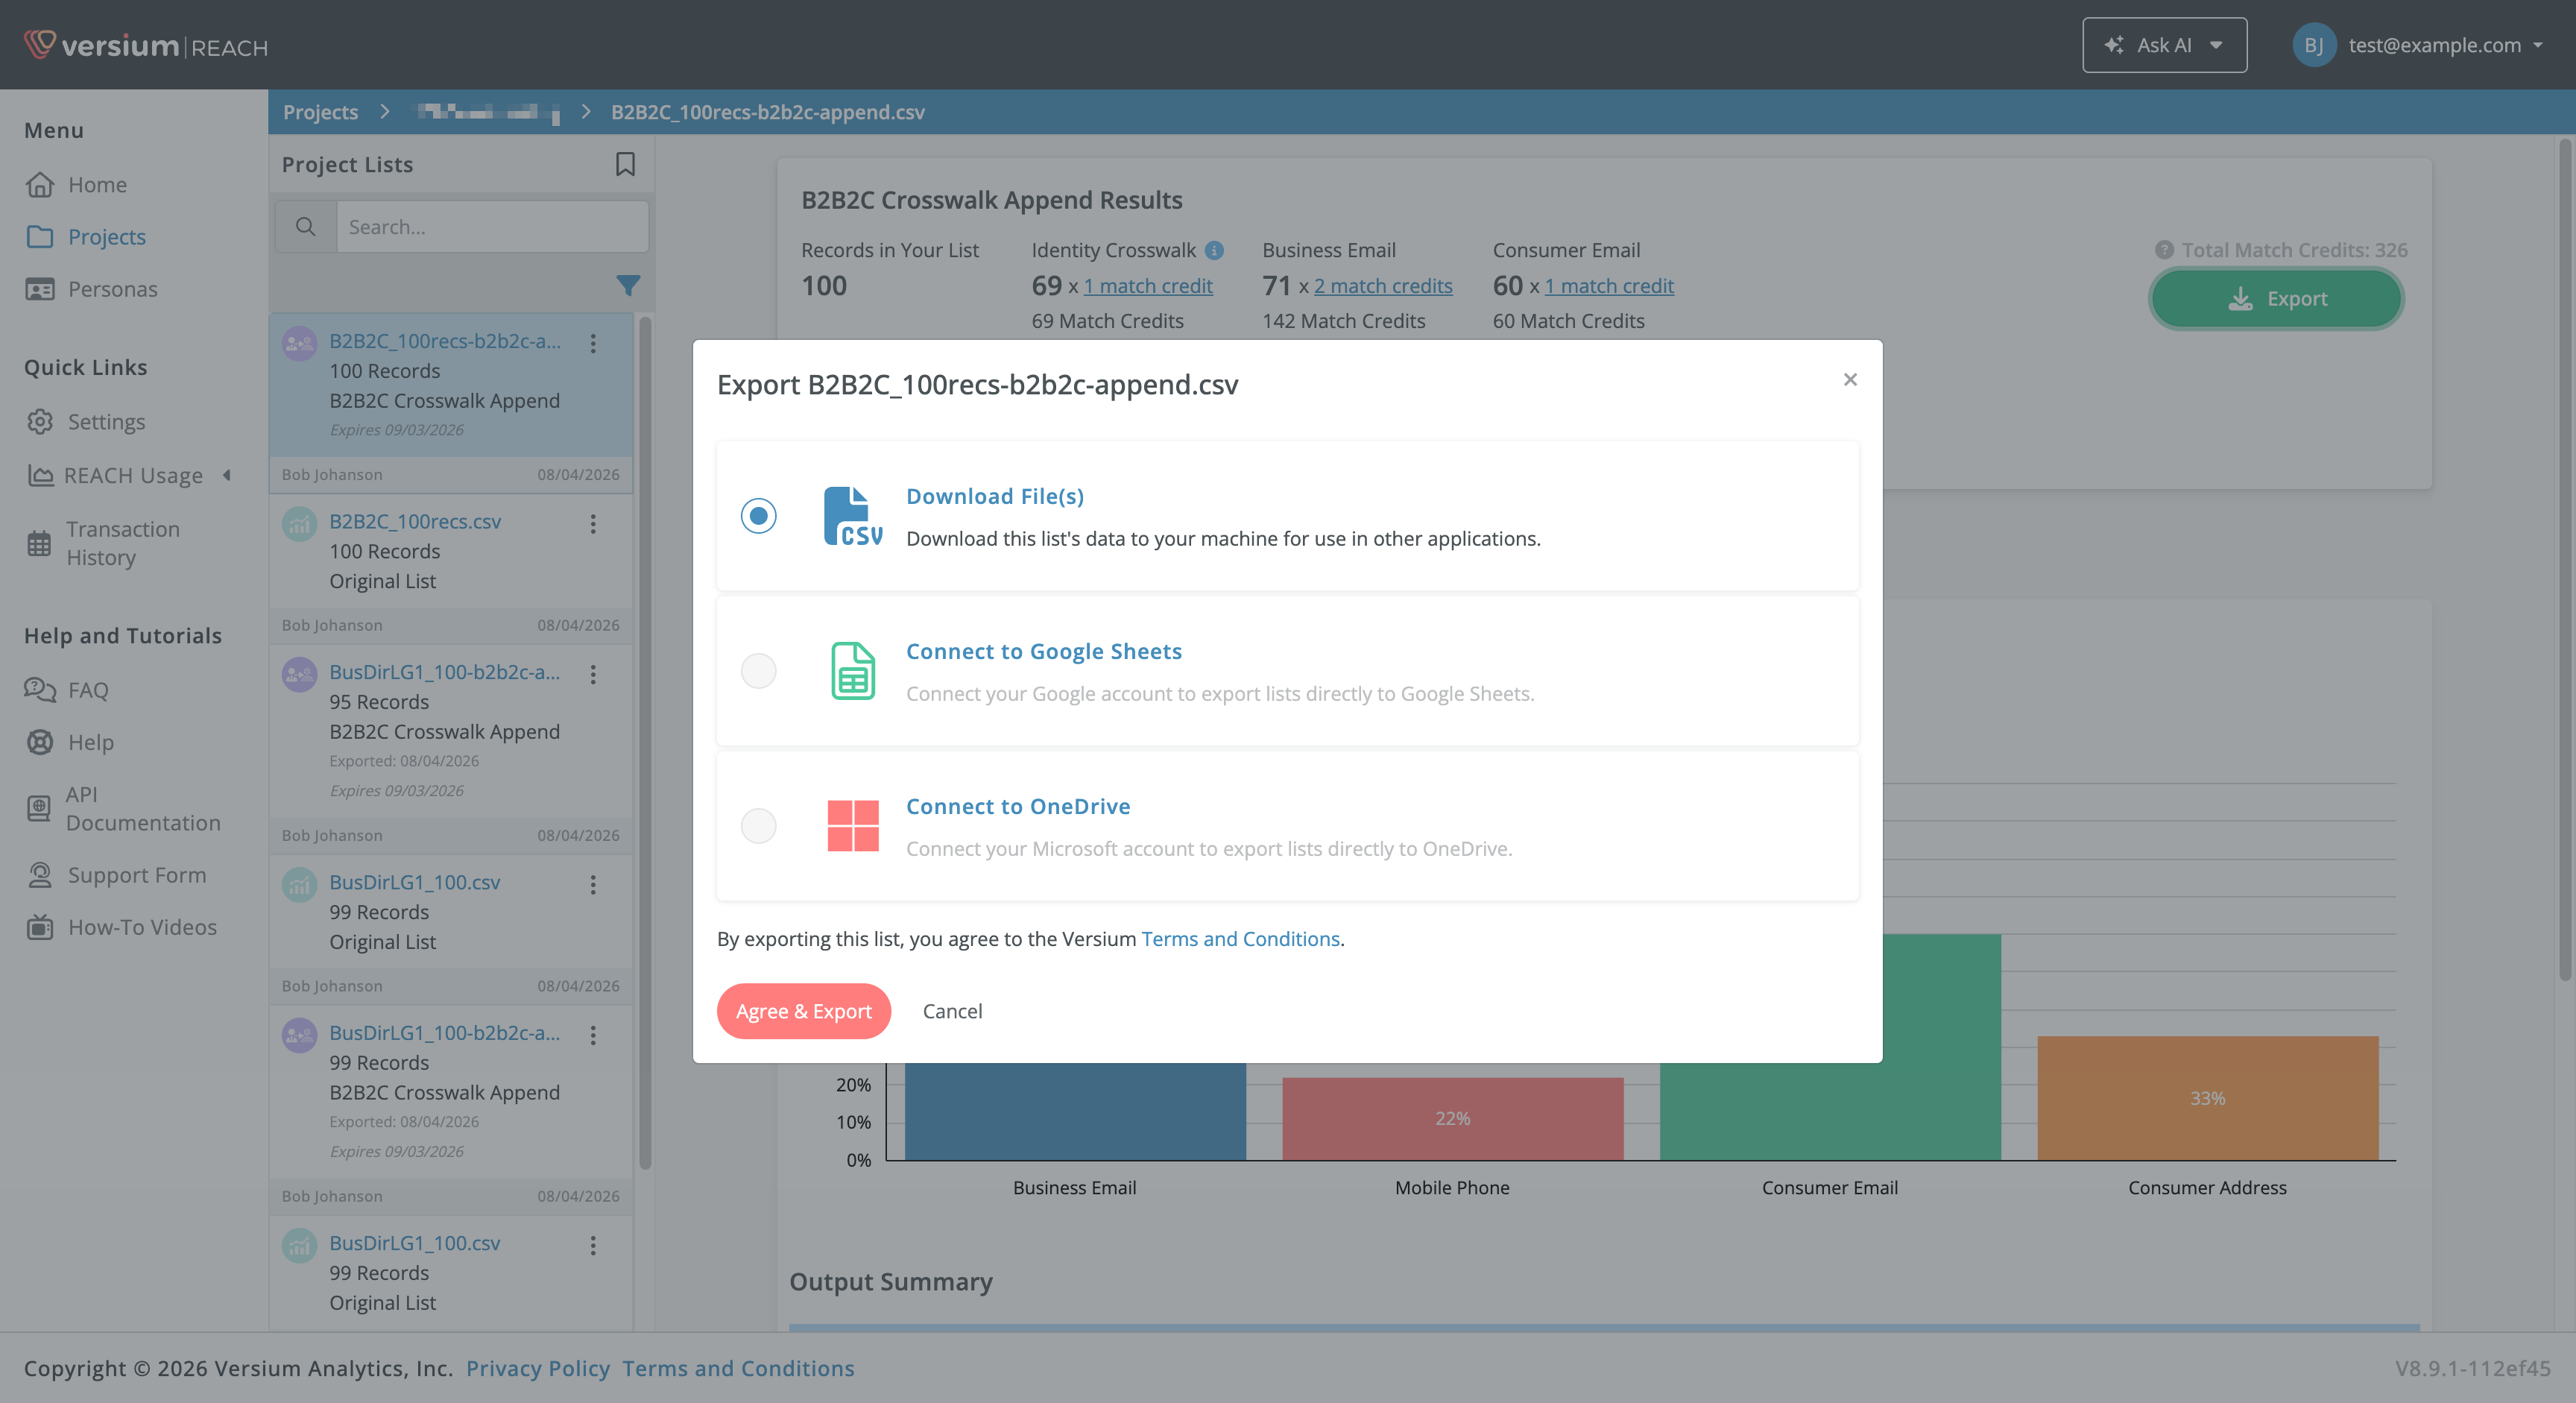This screenshot has width=2576, height=1403.
Task: Open the Home menu icon
Action: (x=40, y=185)
